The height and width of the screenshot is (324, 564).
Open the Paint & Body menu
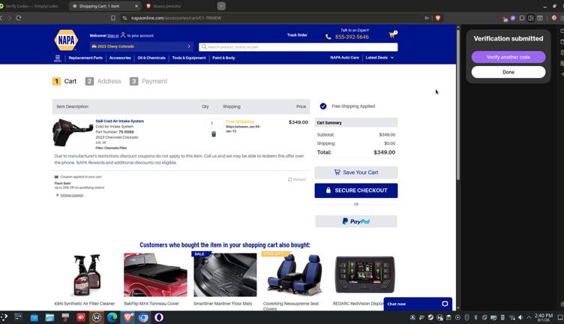[x=223, y=58]
